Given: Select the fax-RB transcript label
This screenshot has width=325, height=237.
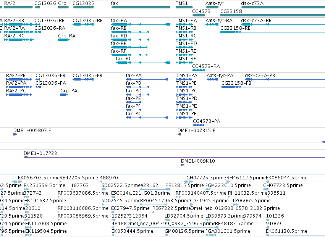Looking at the screenshot, I should click(x=119, y=28).
